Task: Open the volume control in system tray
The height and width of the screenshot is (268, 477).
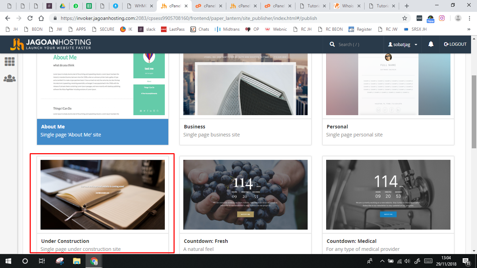Action: (x=408, y=261)
